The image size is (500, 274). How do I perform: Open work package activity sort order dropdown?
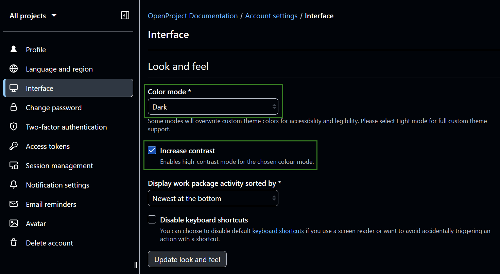pyautogui.click(x=213, y=198)
